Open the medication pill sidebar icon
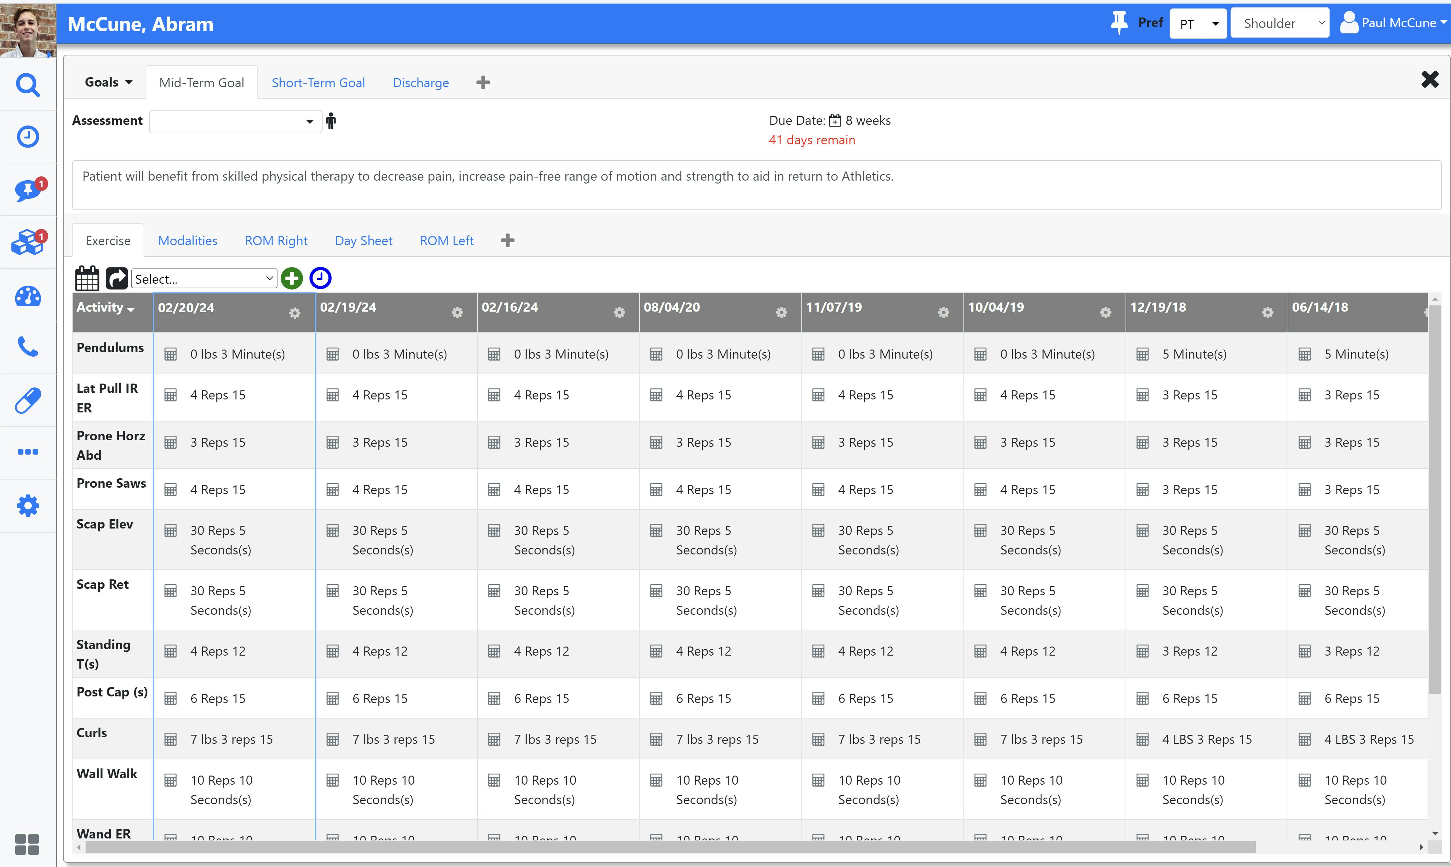This screenshot has width=1451, height=867. (28, 400)
